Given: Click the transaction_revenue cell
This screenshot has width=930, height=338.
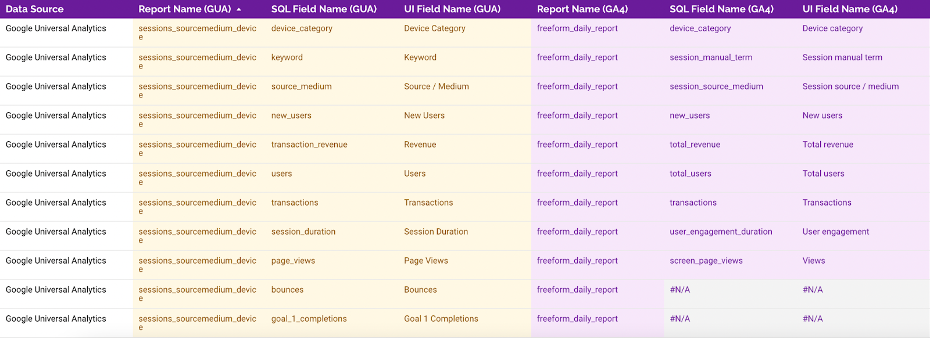Looking at the screenshot, I should point(309,145).
